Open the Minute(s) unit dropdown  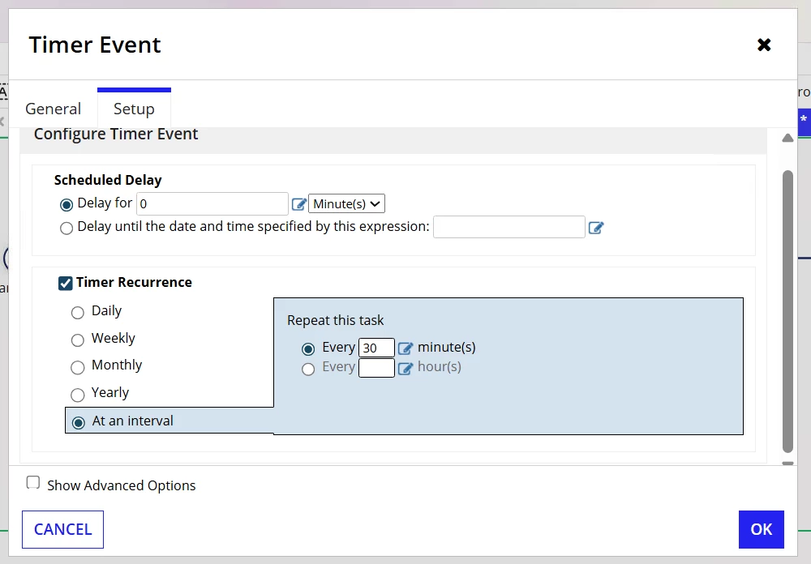(346, 203)
